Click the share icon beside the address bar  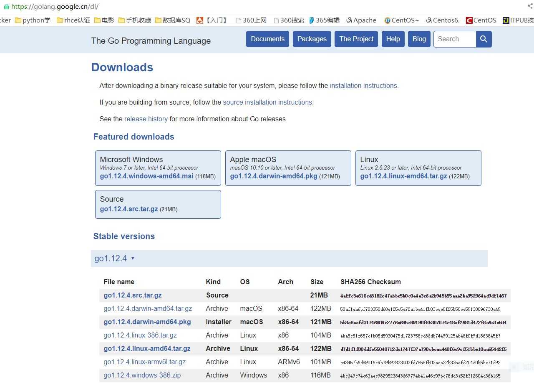tap(530, 6)
